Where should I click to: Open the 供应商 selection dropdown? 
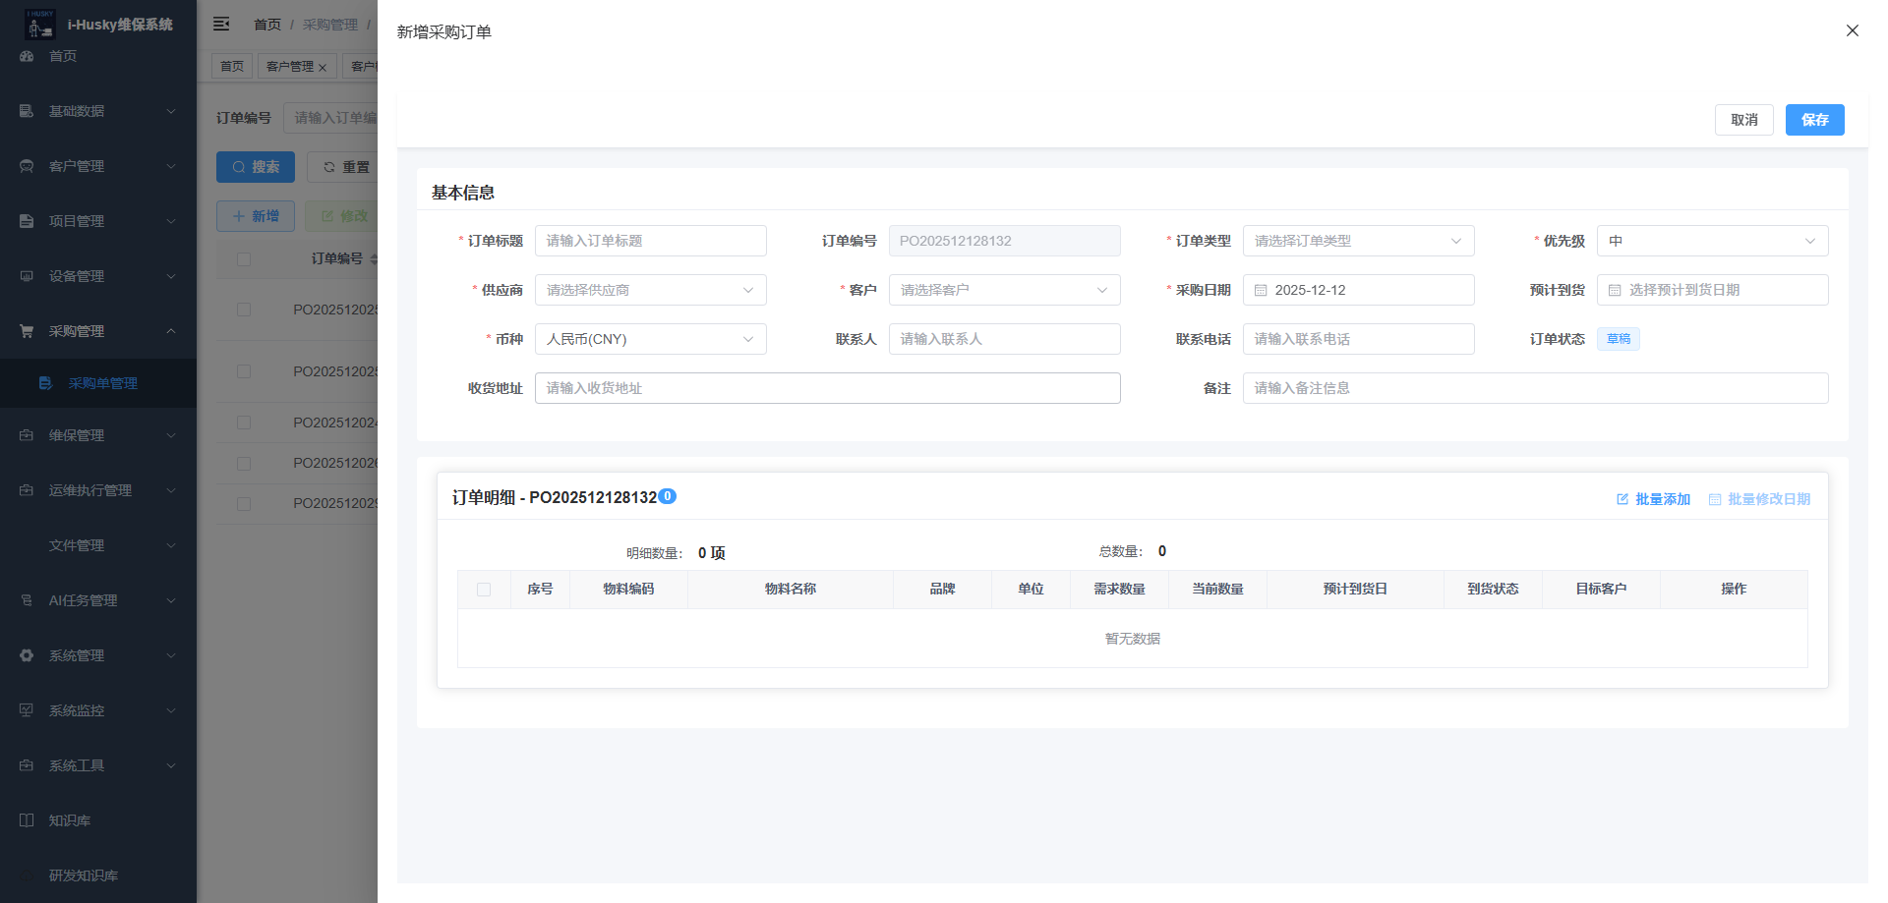click(x=650, y=291)
